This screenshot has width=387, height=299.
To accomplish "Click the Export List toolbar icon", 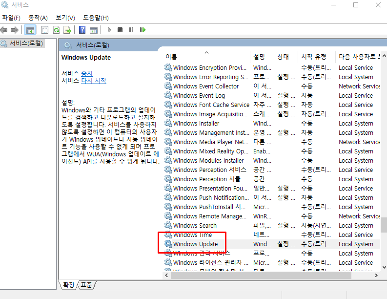I will pos(67,30).
